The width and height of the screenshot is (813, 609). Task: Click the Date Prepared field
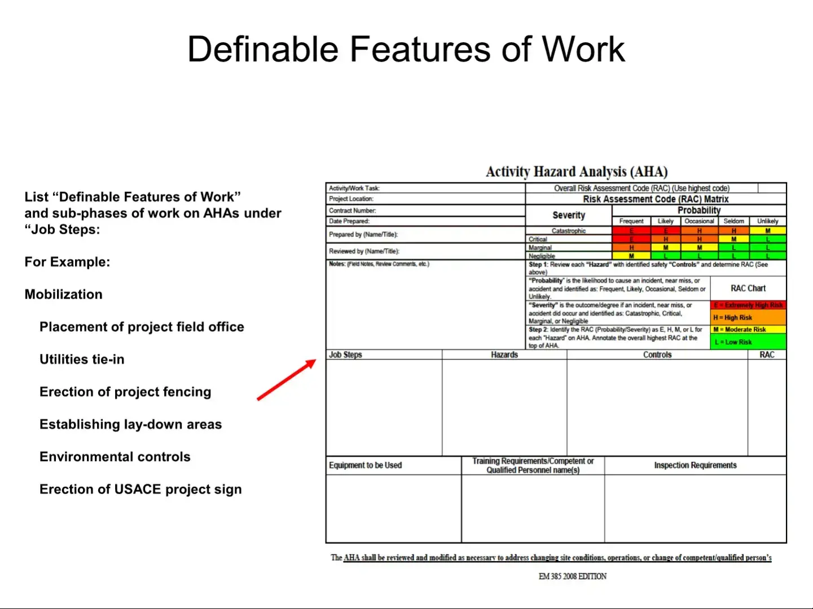click(x=451, y=221)
